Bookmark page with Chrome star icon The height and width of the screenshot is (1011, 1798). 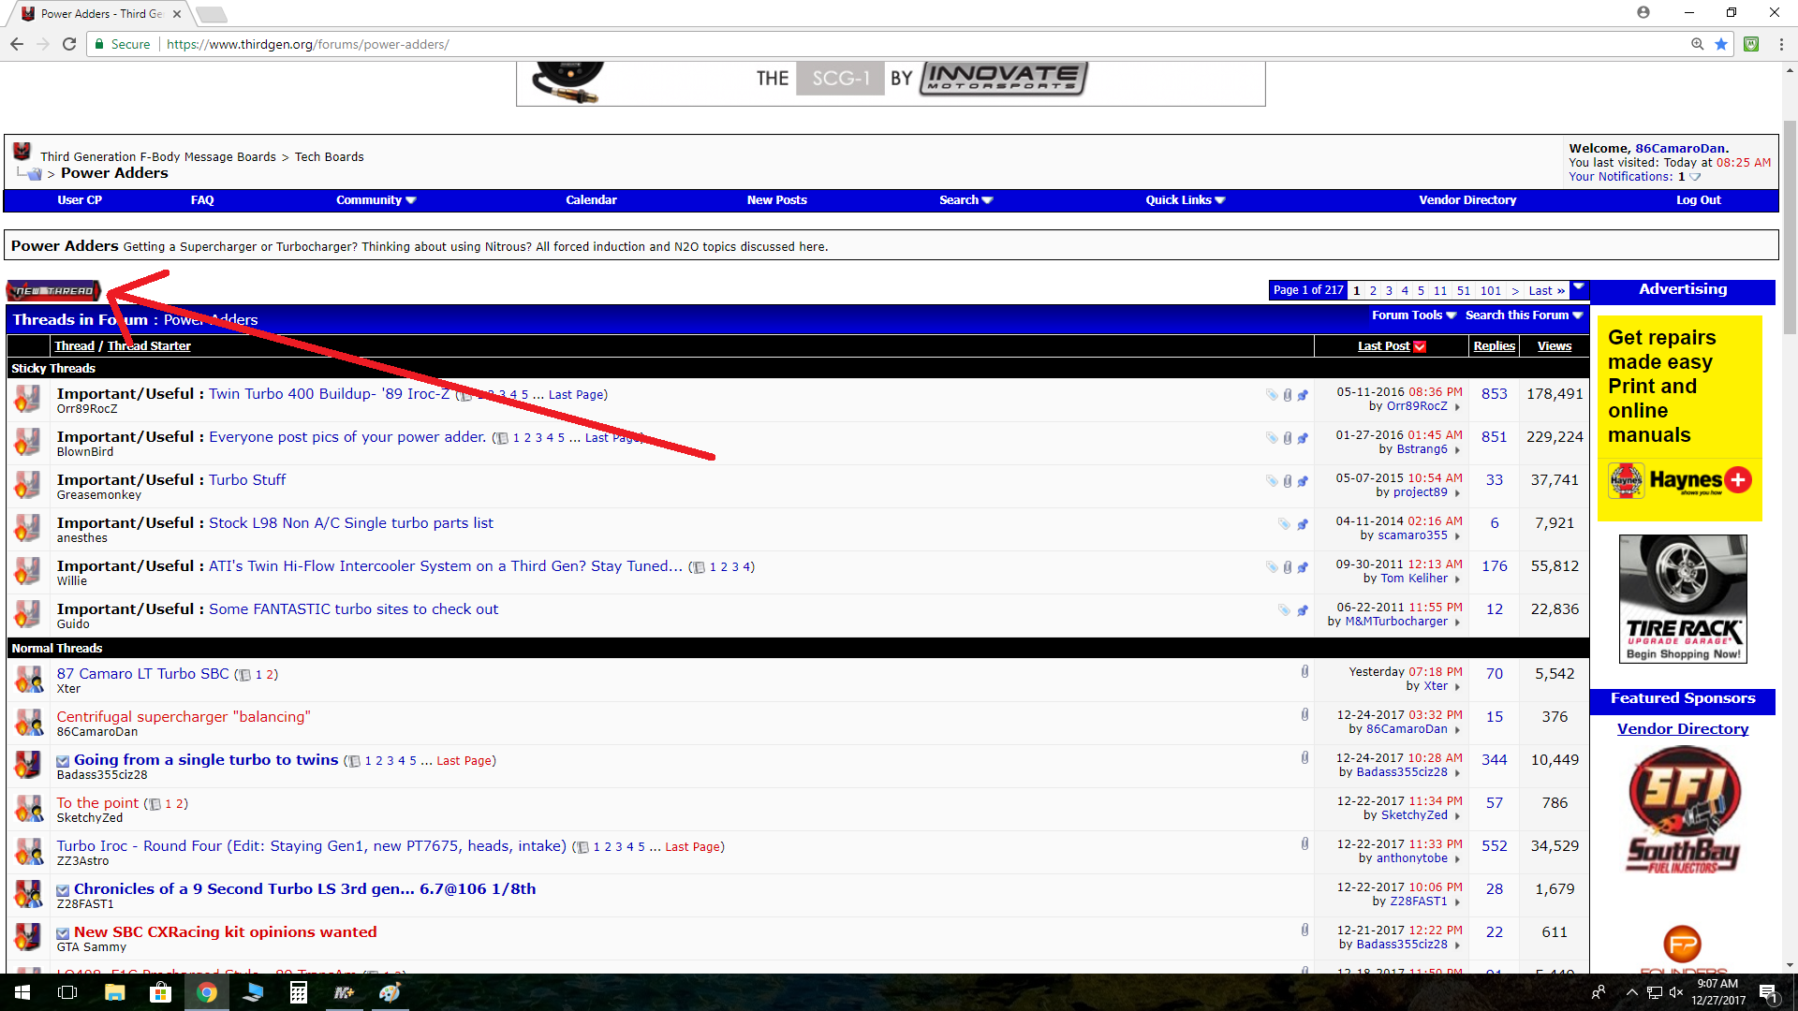[x=1721, y=44]
